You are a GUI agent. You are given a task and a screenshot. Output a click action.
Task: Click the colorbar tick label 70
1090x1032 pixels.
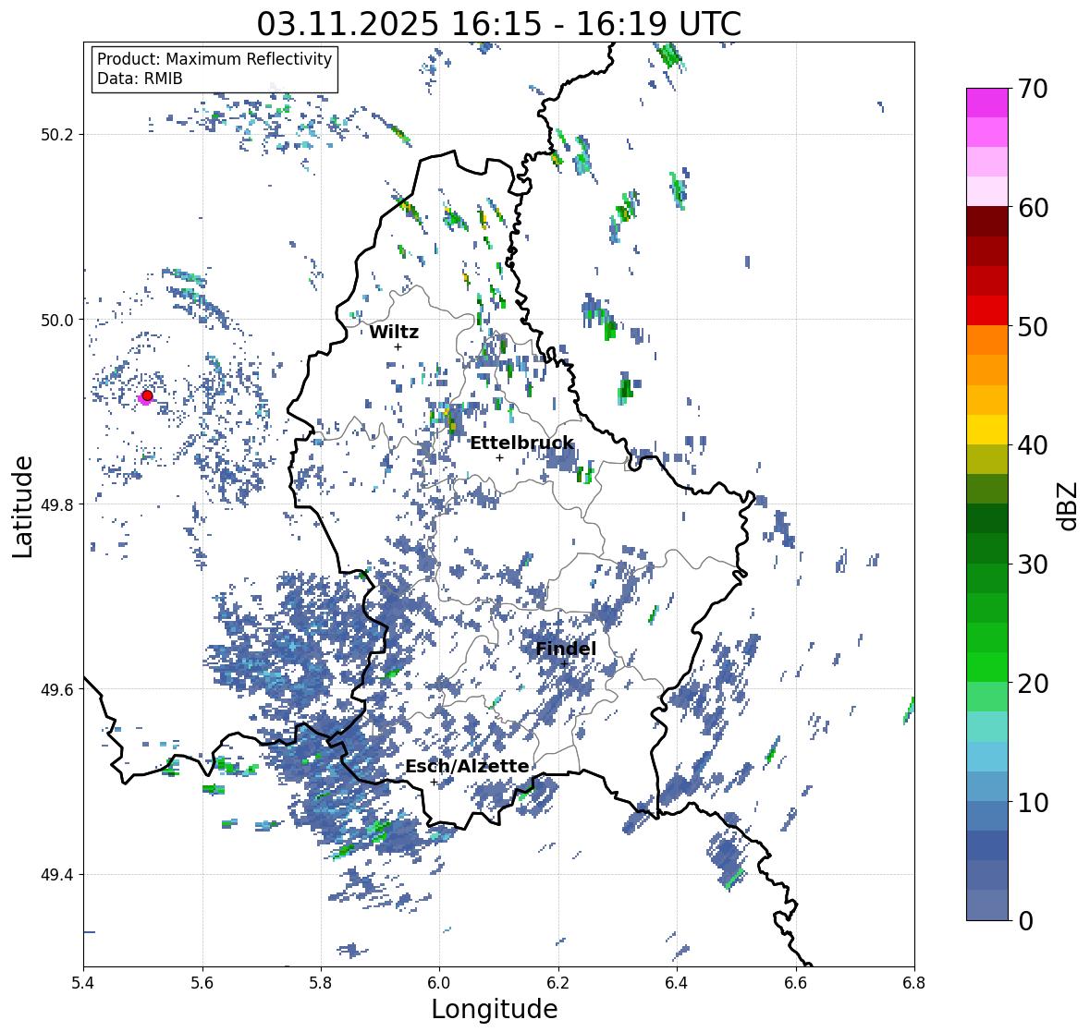[1033, 89]
